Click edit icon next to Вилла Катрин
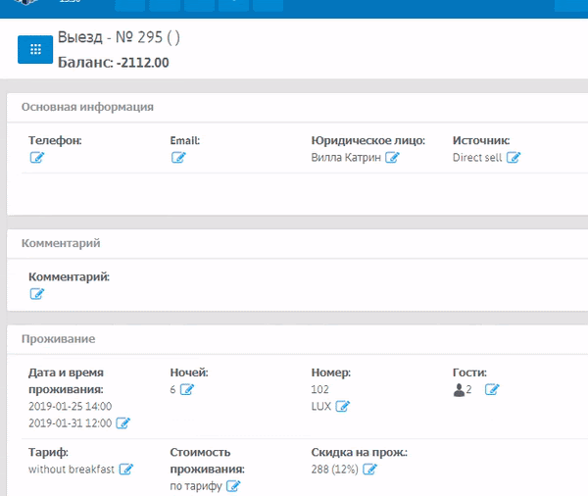This screenshot has width=588, height=496. coord(392,158)
